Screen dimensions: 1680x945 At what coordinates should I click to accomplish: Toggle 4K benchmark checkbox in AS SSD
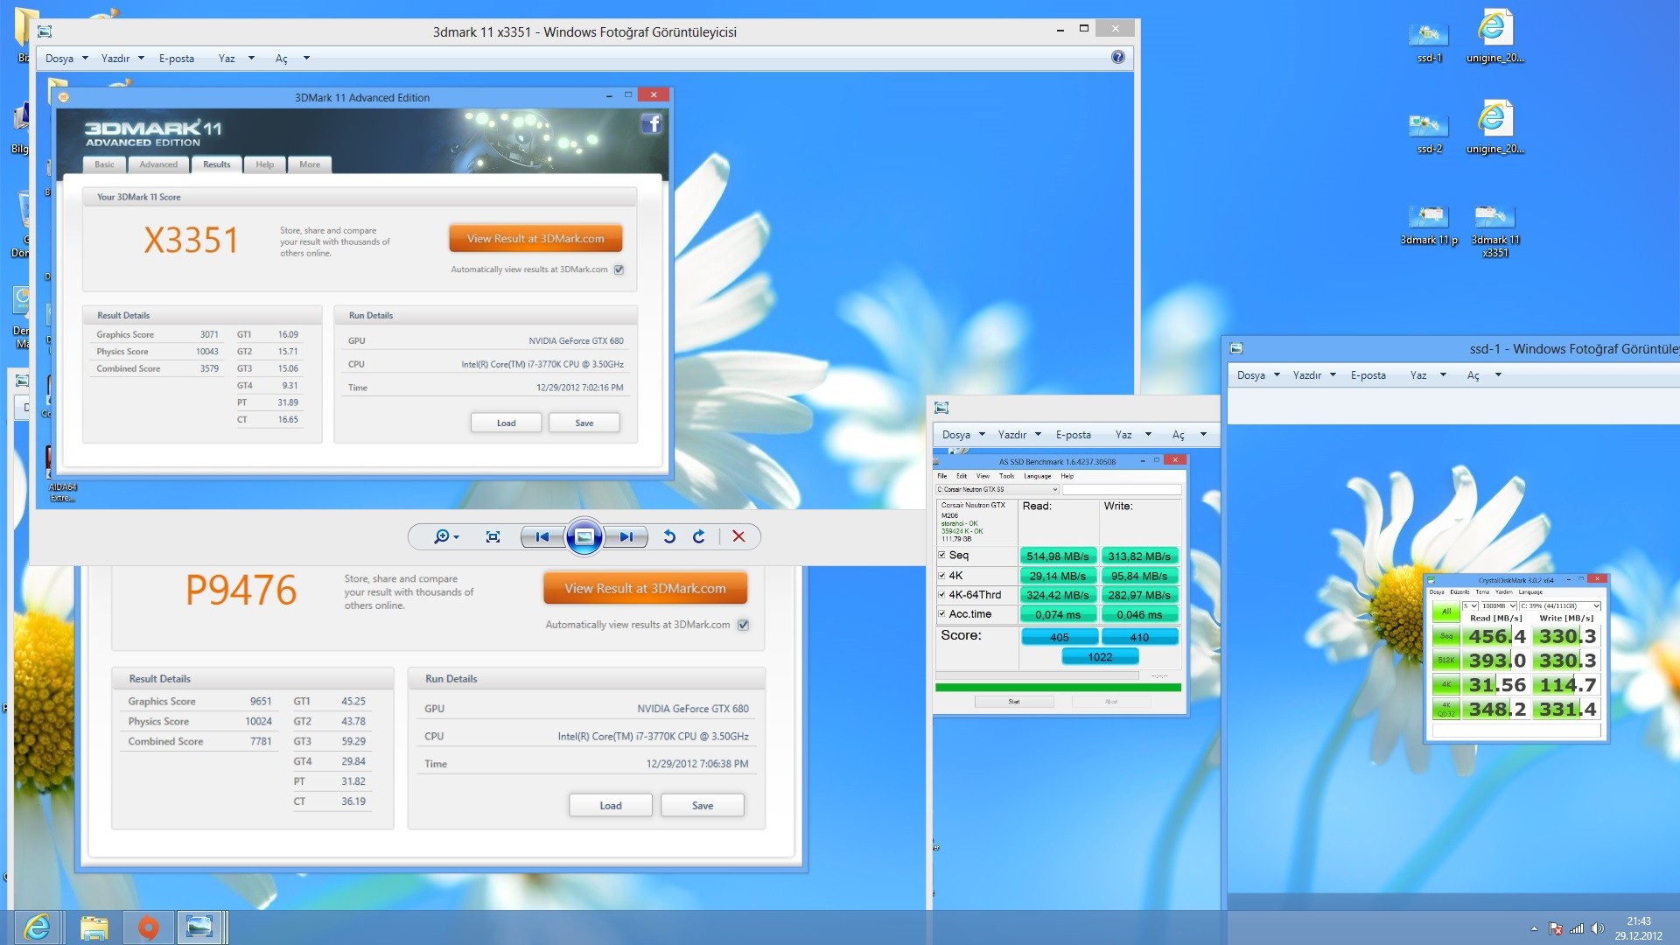click(x=941, y=576)
